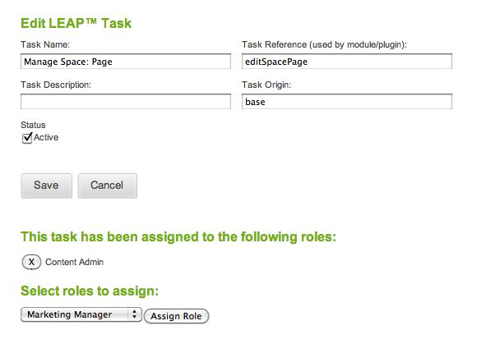Focus the Task Name field containing Manage Space: Page
The image size is (486, 339).
click(x=126, y=62)
